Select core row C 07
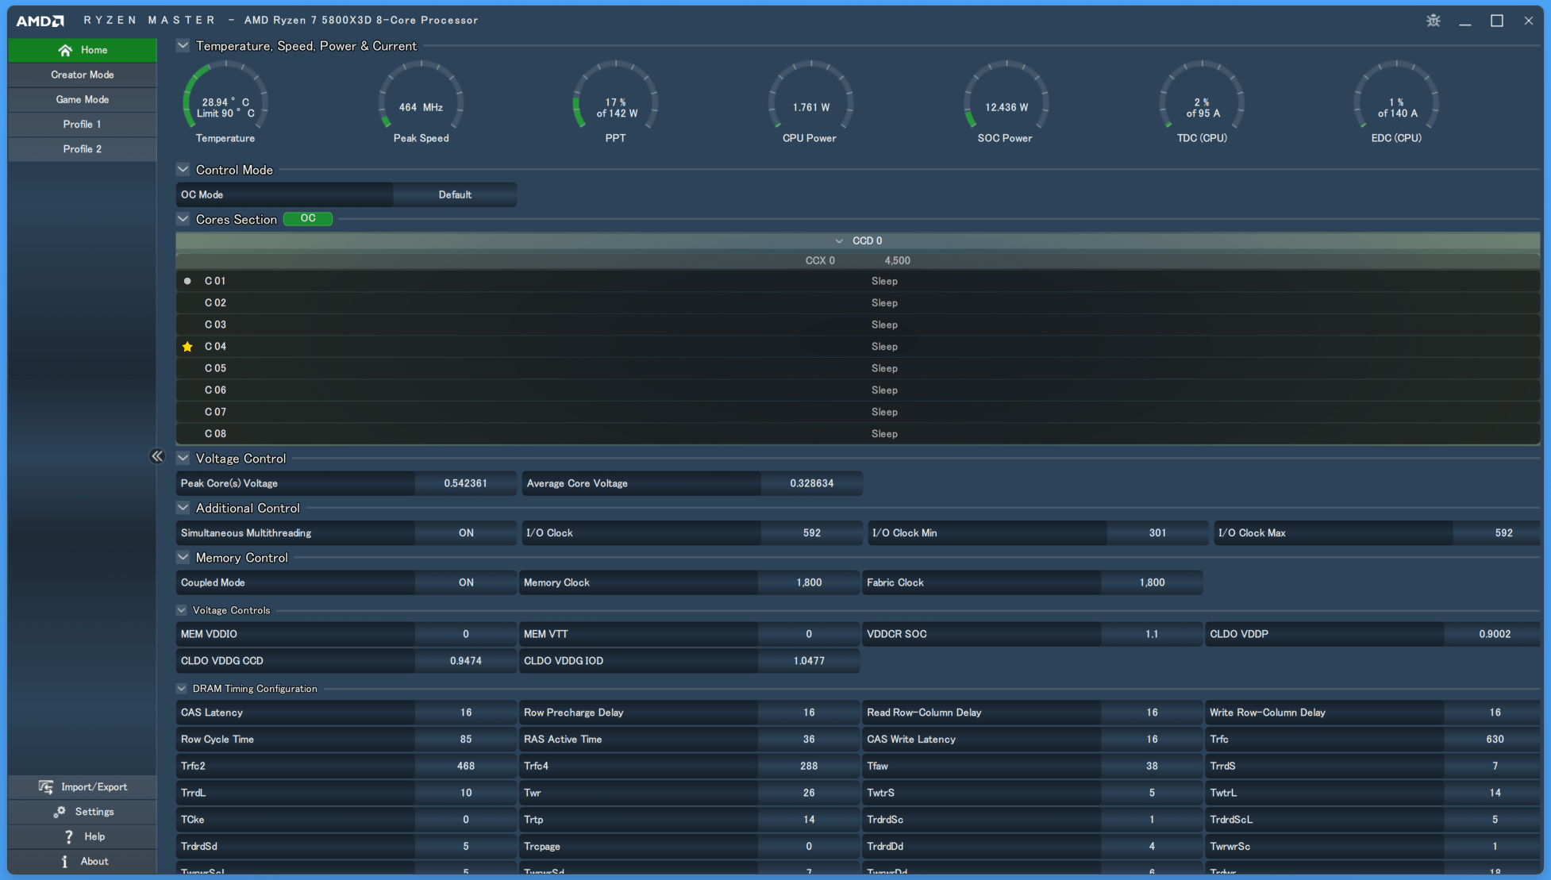Image resolution: width=1551 pixels, height=880 pixels. pos(857,412)
